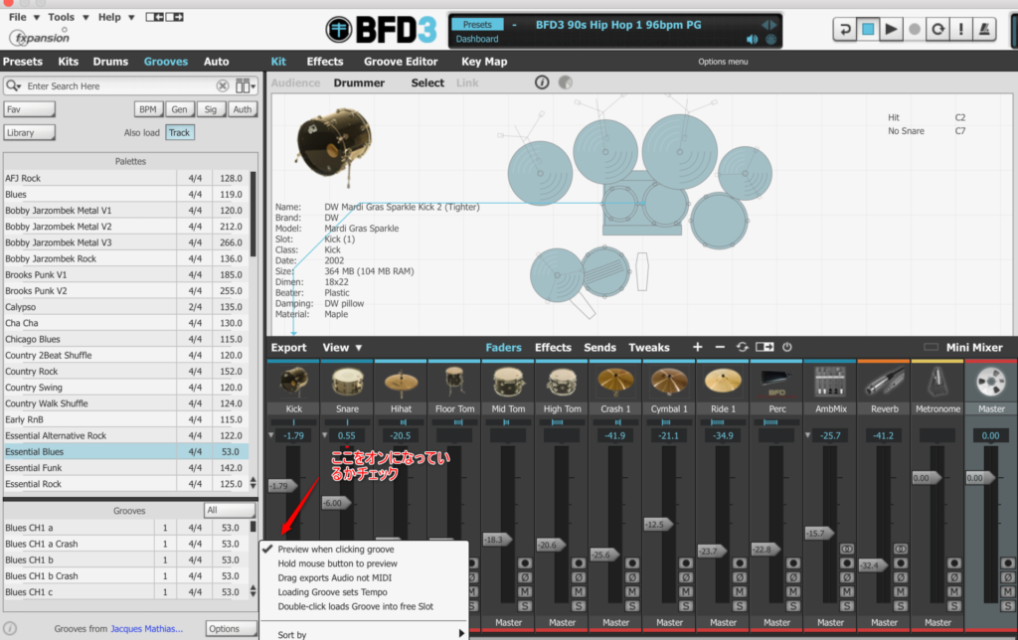Click the kit info 'i' icon

click(x=542, y=82)
